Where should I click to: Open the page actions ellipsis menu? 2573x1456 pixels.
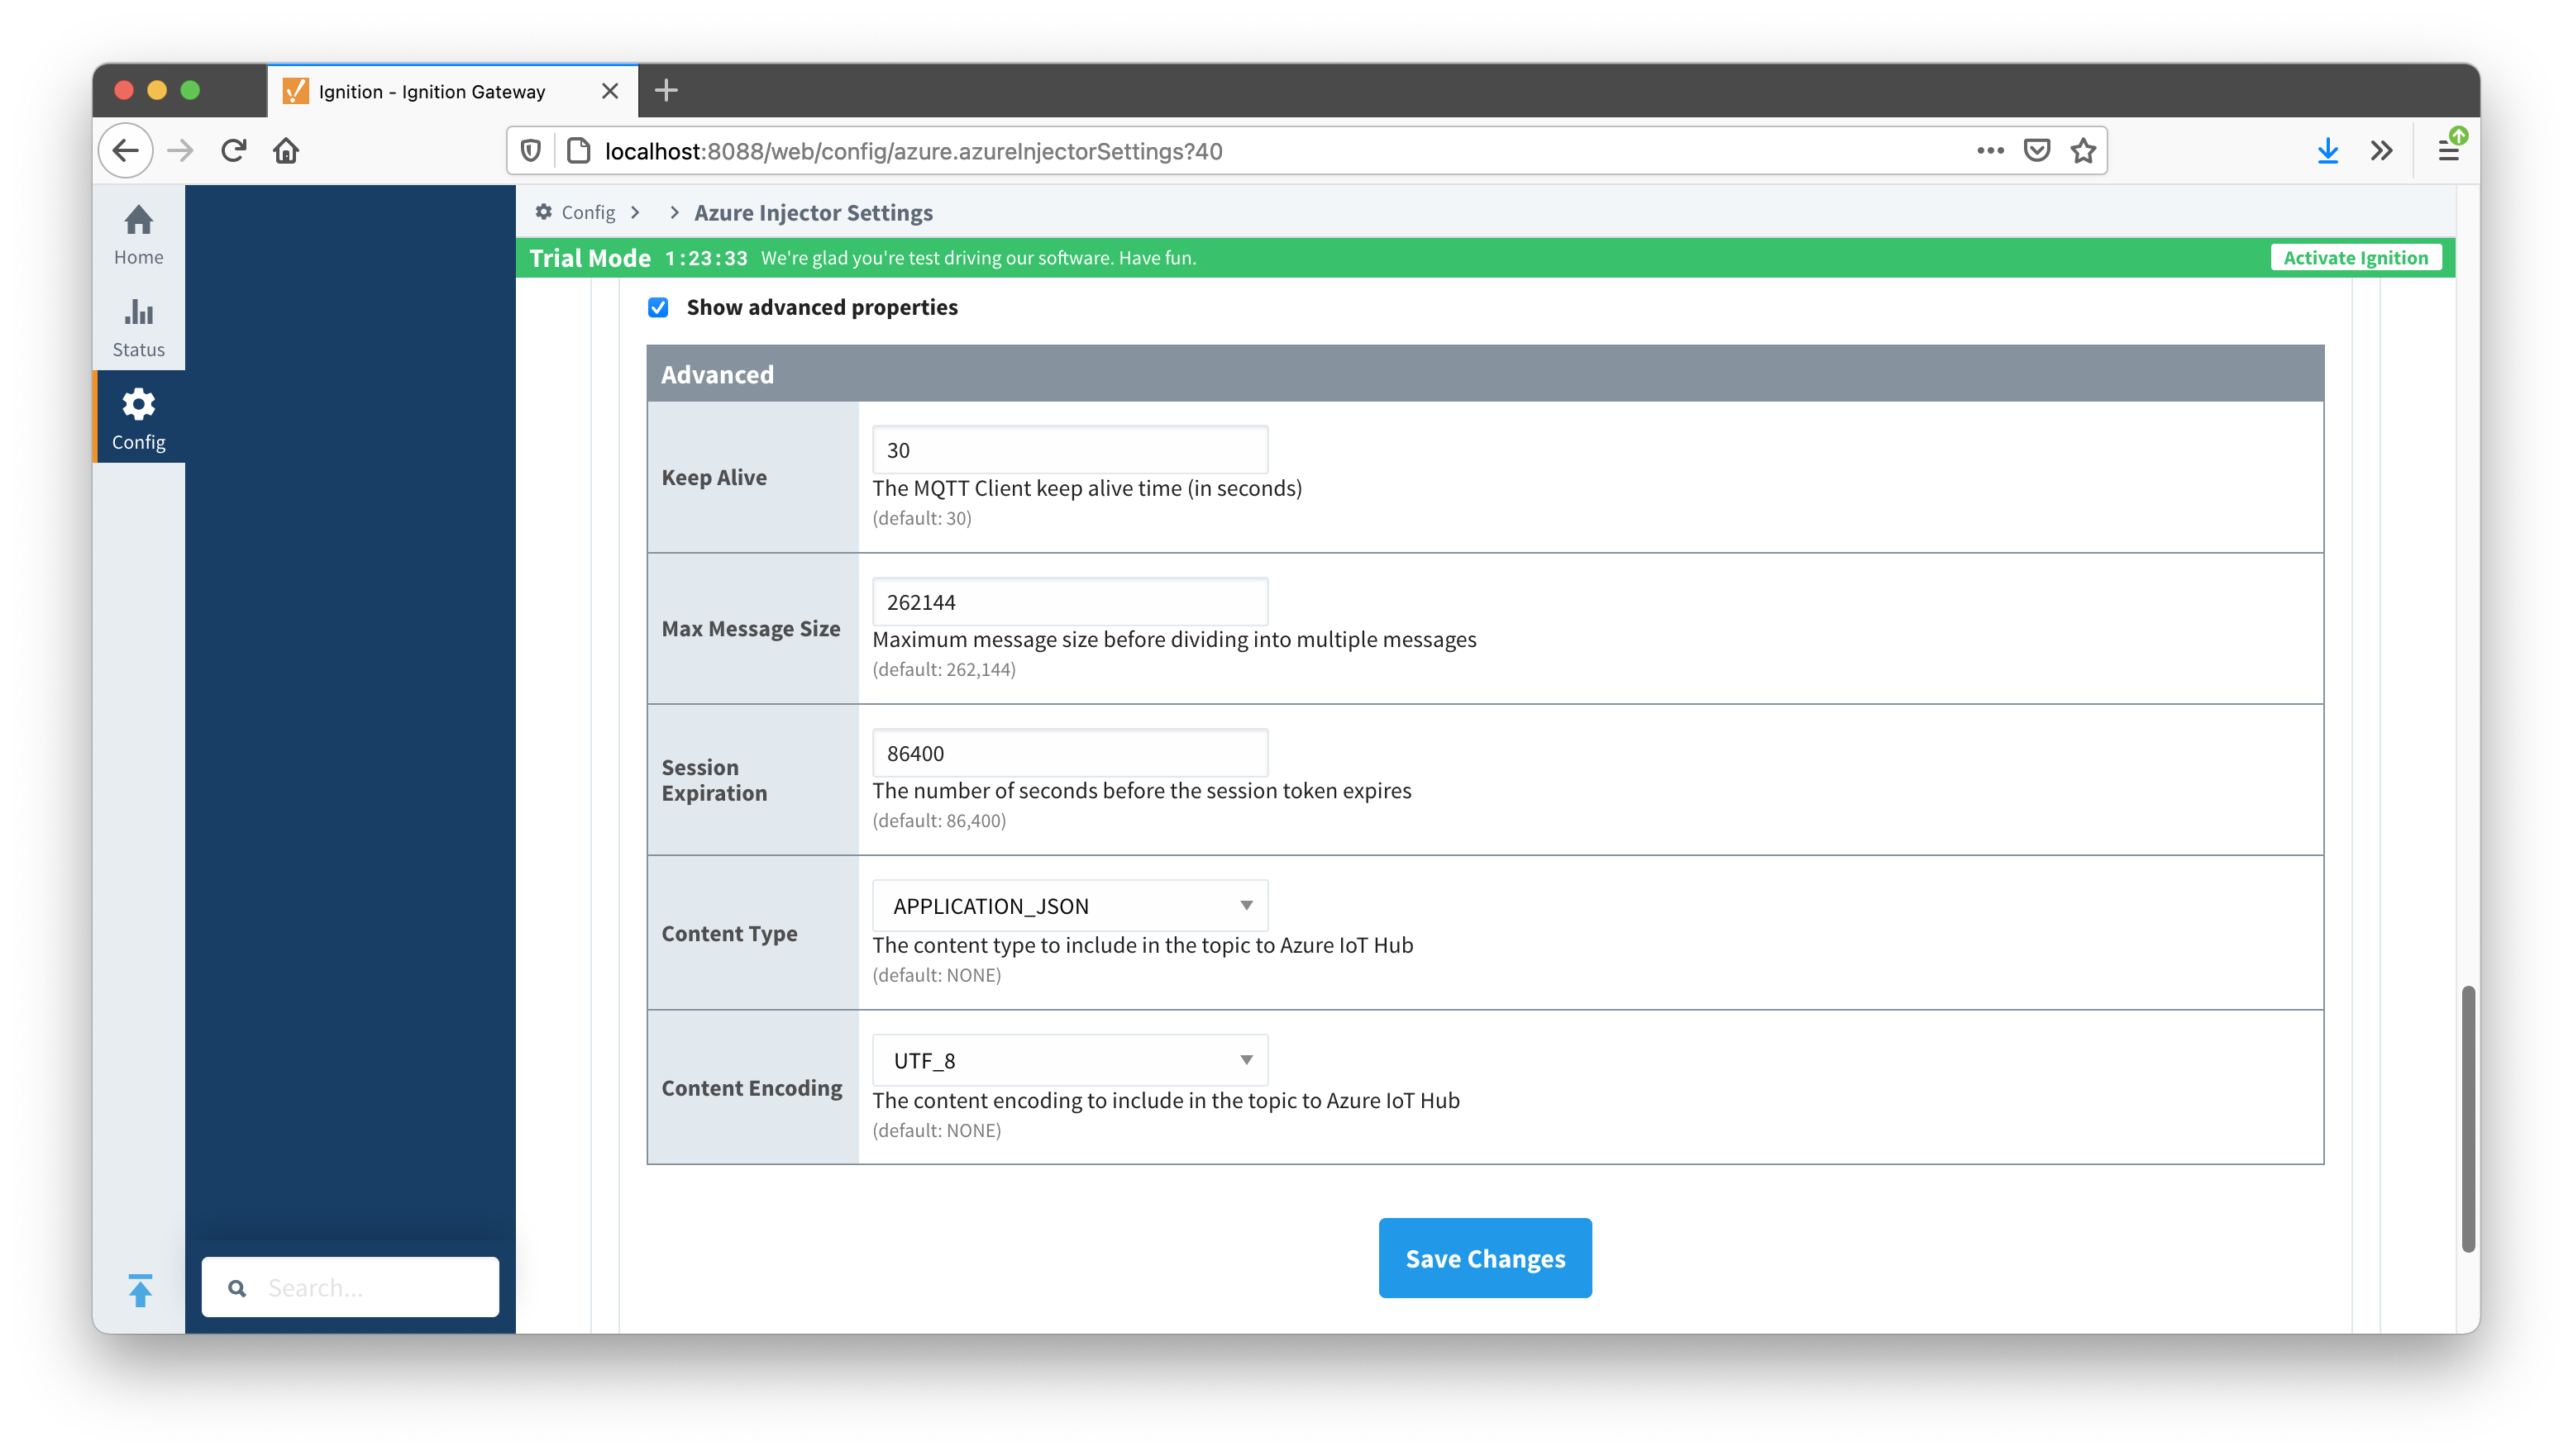pyautogui.click(x=1990, y=151)
